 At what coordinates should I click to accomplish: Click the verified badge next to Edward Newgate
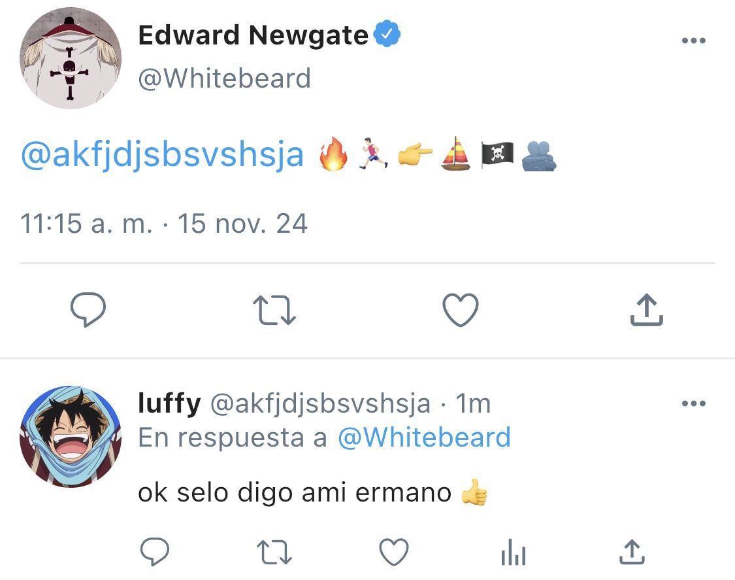coord(387,34)
